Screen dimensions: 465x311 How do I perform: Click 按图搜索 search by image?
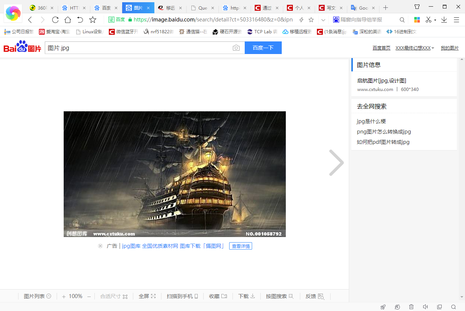[x=280, y=296]
